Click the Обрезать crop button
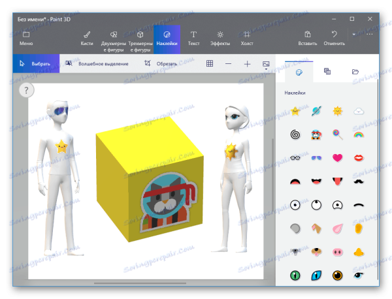The width and height of the screenshot is (392, 299). click(x=161, y=64)
